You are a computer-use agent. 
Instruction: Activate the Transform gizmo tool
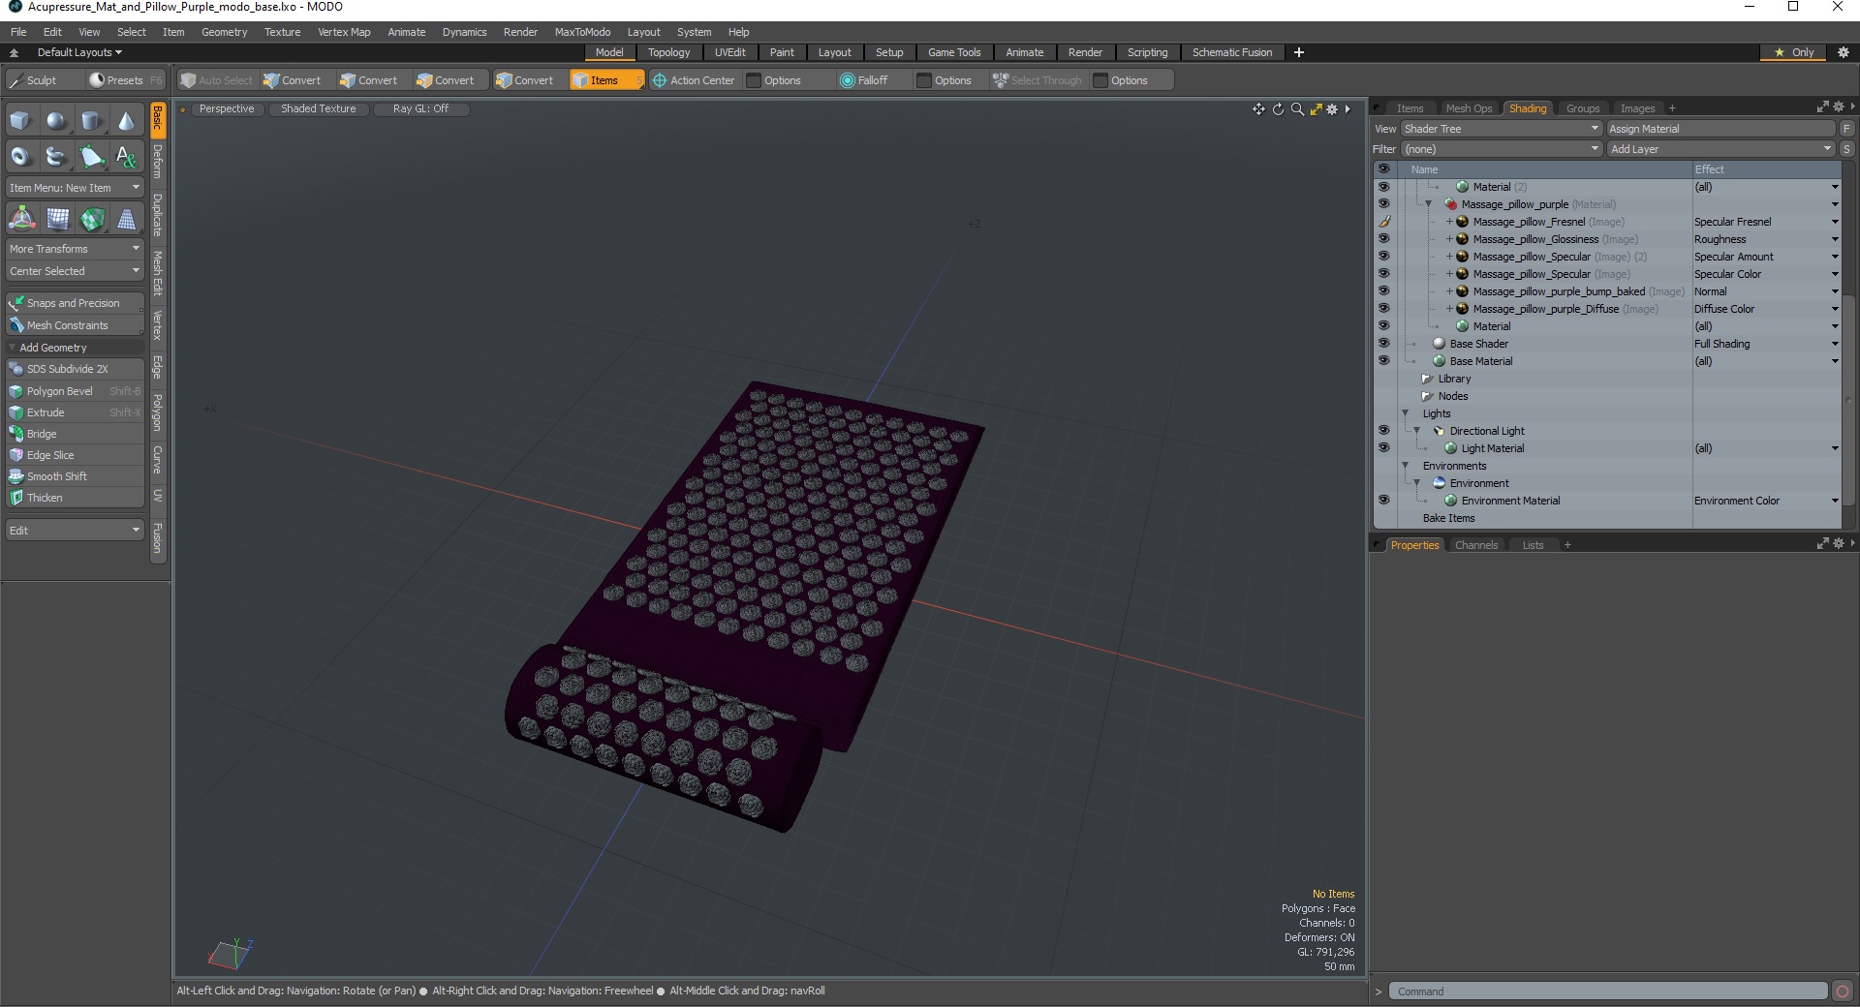click(21, 220)
